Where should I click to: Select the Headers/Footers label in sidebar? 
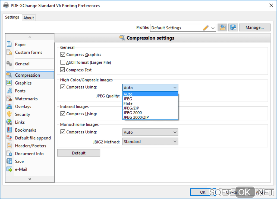pos(31,146)
